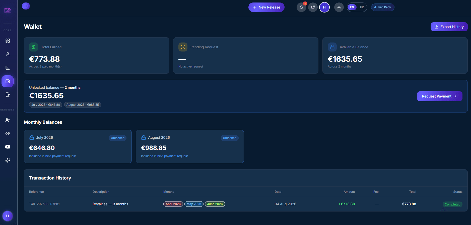
Task: Click the April 2026 month tag
Action: (x=173, y=204)
